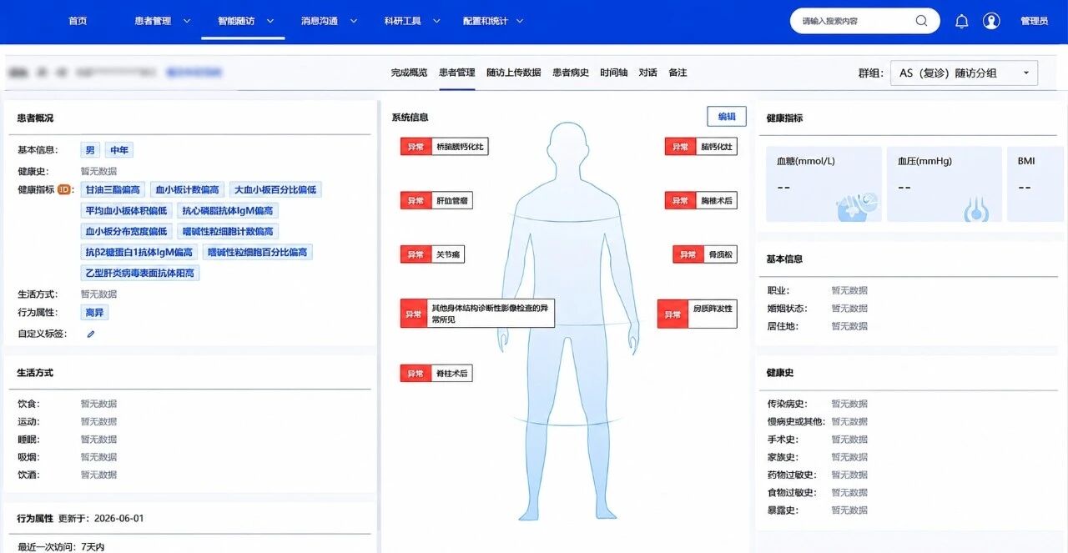Click the 血糖(mmol/L) indicator card
The image size is (1068, 553).
pyautogui.click(x=824, y=184)
